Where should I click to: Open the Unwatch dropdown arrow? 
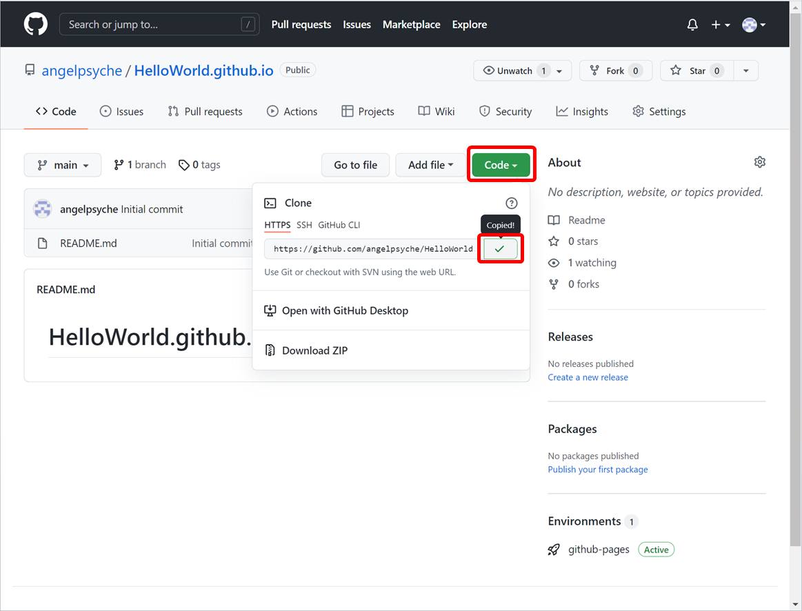click(559, 71)
